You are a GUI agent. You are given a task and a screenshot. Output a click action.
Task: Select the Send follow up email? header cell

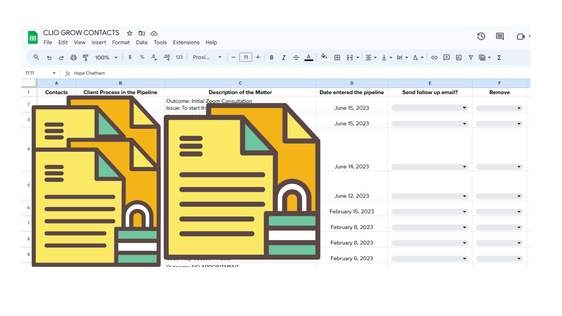[x=430, y=93]
